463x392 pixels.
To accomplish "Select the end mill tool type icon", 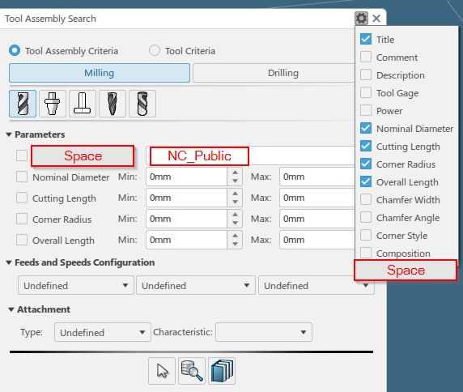I will tap(23, 104).
